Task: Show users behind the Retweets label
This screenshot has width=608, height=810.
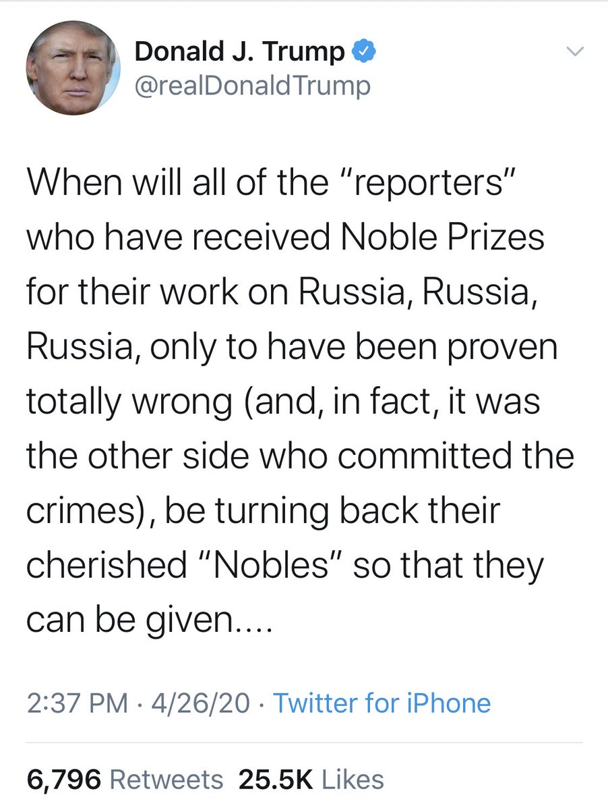Action: 166,780
